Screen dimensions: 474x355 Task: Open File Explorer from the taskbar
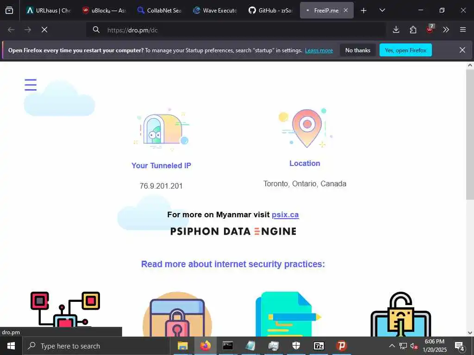tap(182, 346)
